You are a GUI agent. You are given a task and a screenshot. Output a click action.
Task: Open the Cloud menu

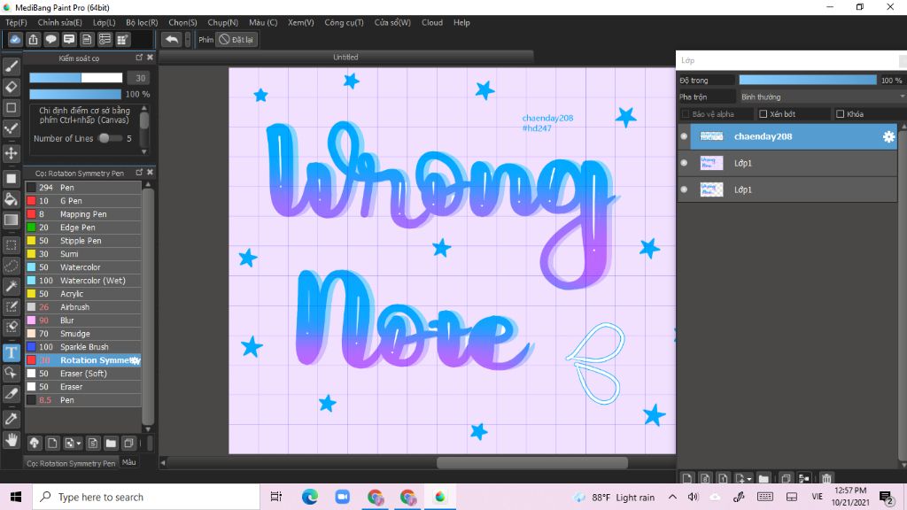point(432,22)
